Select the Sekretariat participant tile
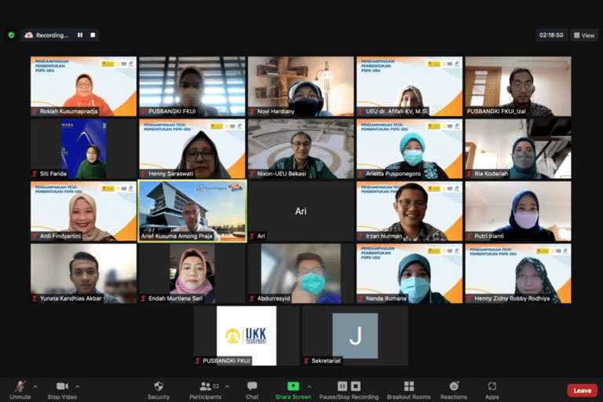The image size is (603, 402). (x=355, y=335)
